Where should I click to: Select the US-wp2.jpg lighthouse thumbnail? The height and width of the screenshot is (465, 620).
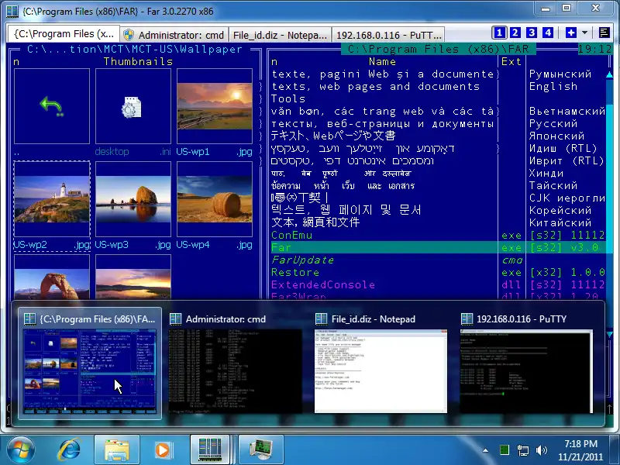pyautogui.click(x=52, y=199)
